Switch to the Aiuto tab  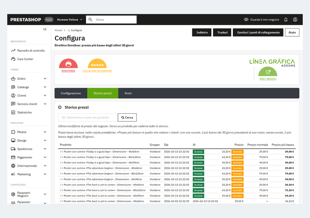point(128,93)
